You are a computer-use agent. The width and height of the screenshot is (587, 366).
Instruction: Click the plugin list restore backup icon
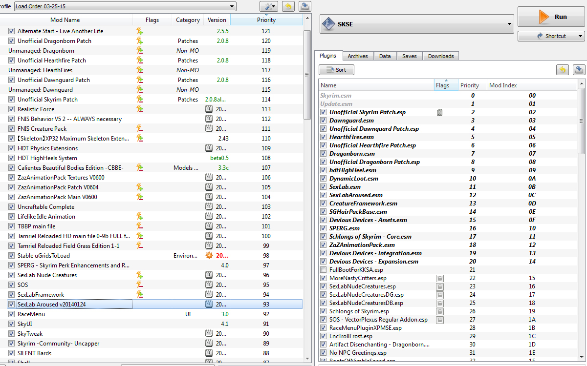click(562, 70)
